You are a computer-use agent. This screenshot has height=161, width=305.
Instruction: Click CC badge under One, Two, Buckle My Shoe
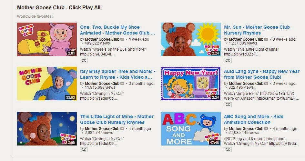coord(84,60)
